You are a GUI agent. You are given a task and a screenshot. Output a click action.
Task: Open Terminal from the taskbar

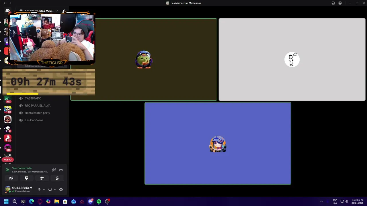tap(23, 201)
